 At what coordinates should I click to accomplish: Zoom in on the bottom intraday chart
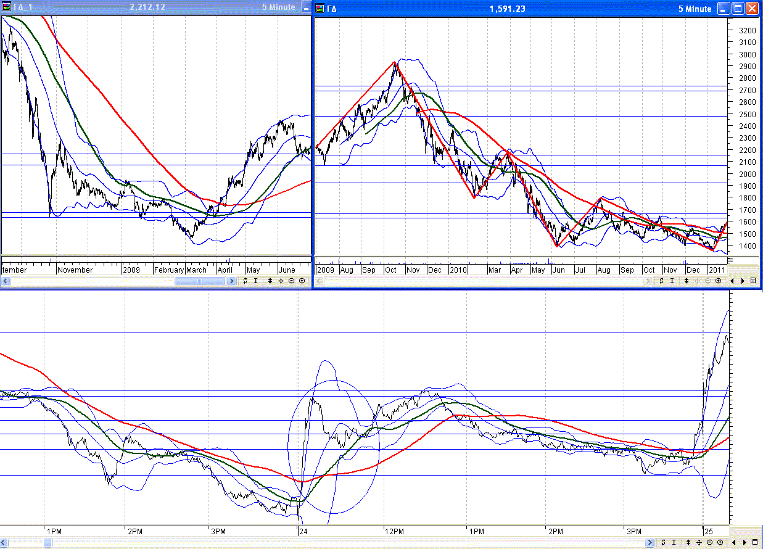(719, 542)
